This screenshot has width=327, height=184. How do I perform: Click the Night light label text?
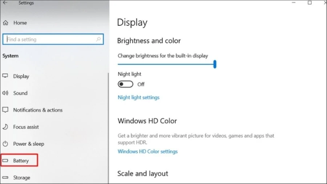click(129, 74)
